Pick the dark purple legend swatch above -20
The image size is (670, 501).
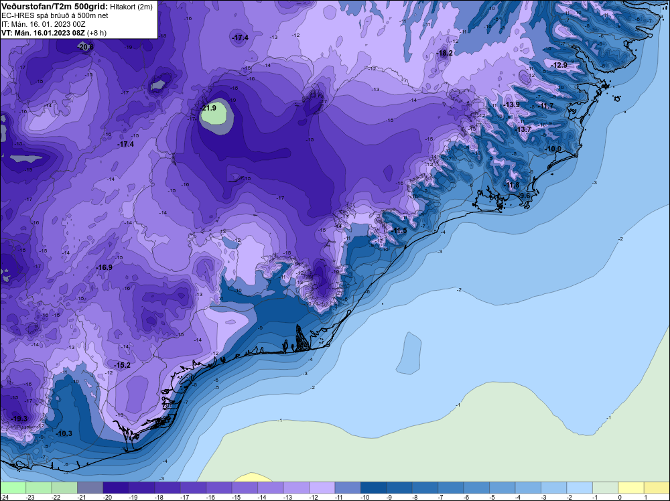(x=116, y=488)
